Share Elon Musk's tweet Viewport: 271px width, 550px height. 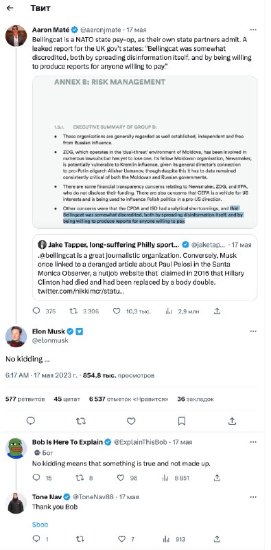pos(232,421)
